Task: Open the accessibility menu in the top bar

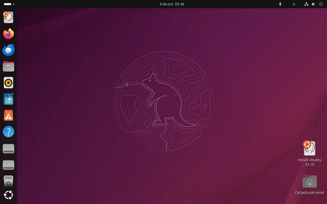Action: coord(280,4)
